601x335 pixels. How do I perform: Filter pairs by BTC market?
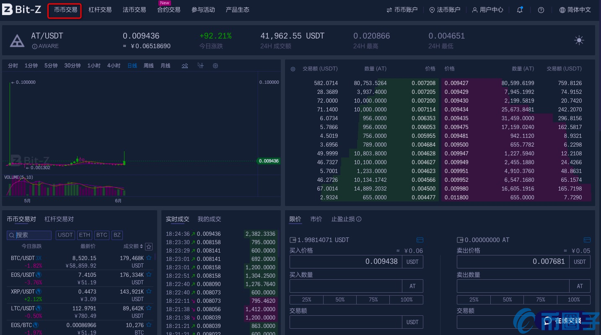pyautogui.click(x=102, y=235)
